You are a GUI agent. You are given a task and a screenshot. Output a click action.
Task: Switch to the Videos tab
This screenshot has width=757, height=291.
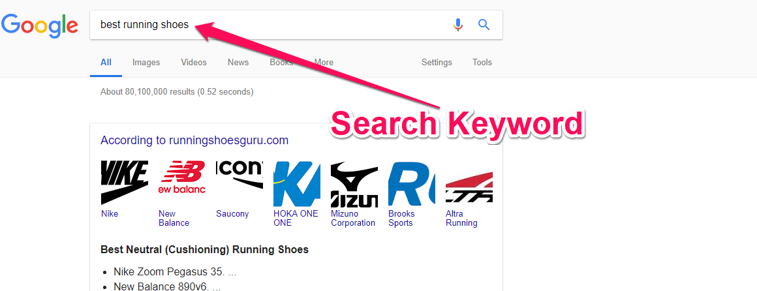tap(194, 62)
